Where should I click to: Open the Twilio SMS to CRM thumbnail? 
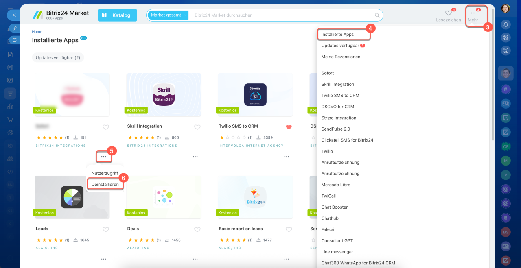[x=255, y=94]
